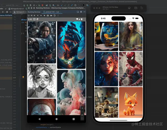Open the black-and-white glasses girl sketch
167x130 pixels.
pos(42,81)
